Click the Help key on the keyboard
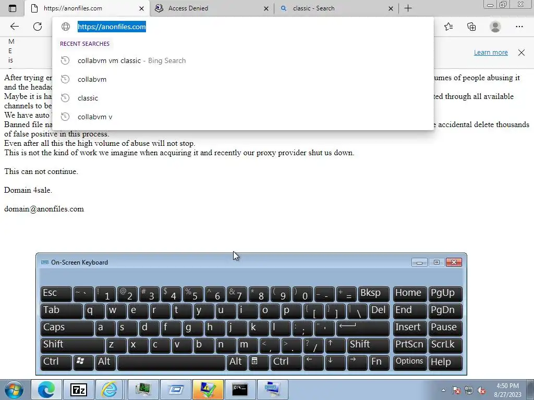 pyautogui.click(x=445, y=362)
